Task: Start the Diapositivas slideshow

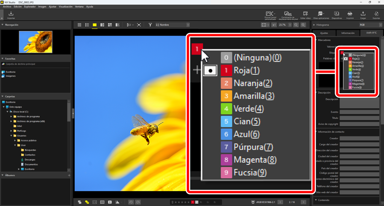Action: (x=337, y=15)
